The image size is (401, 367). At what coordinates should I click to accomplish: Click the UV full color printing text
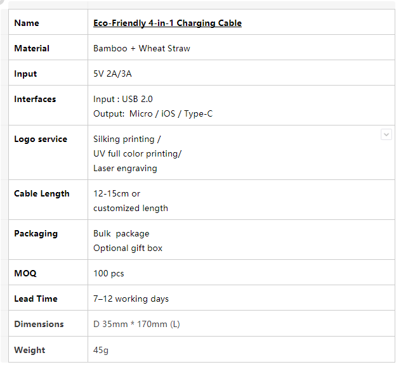137,154
